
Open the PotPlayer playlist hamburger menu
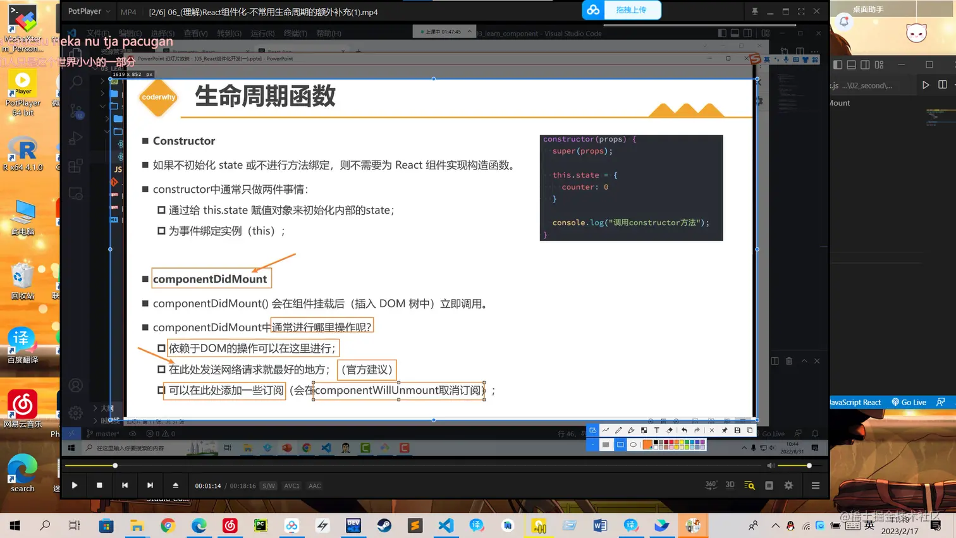coord(816,486)
